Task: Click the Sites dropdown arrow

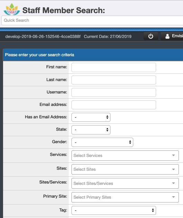Action: pyautogui.click(x=173, y=169)
